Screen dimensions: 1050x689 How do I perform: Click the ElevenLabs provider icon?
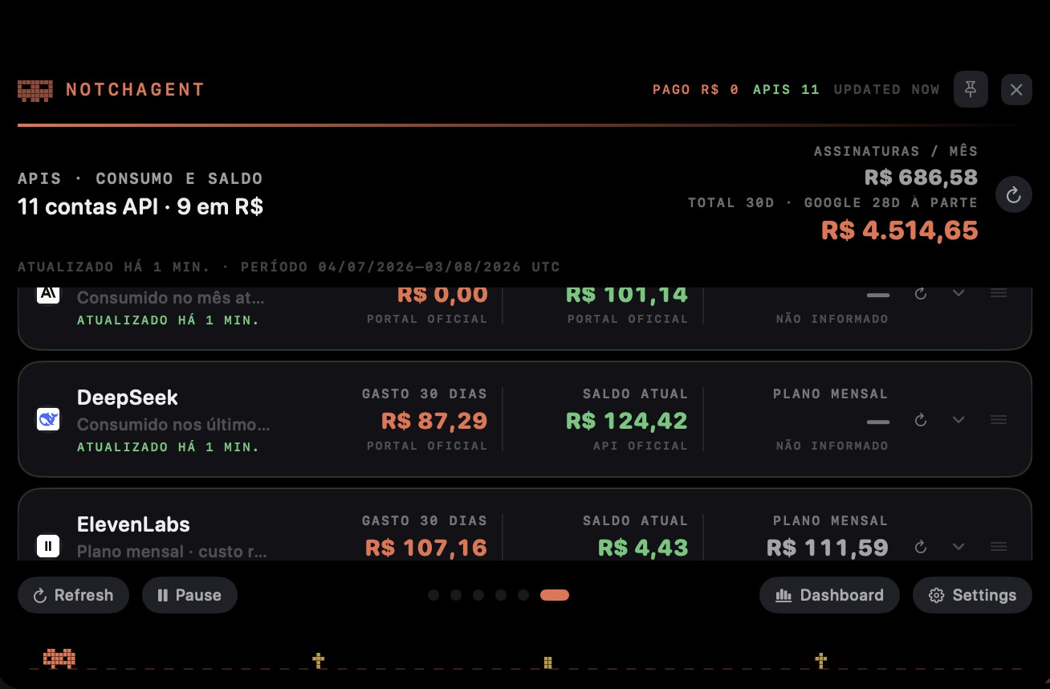pyautogui.click(x=48, y=547)
